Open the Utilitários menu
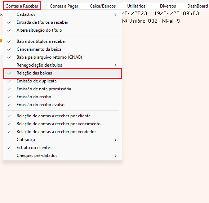Image resolution: width=209 pixels, height=203 pixels. [136, 6]
